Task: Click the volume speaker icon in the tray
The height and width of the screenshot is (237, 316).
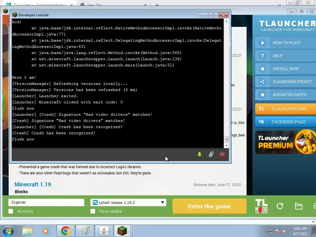Action: pos(285,231)
